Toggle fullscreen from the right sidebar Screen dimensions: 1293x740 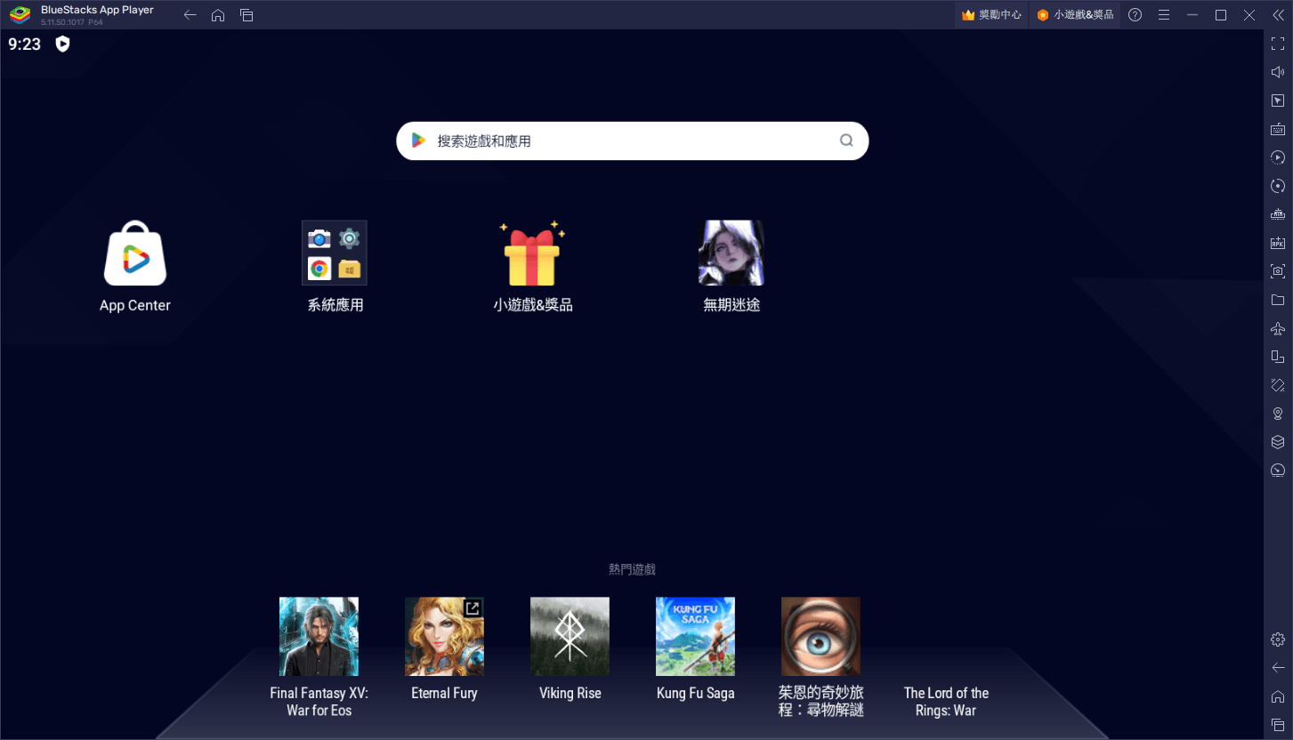(1278, 44)
